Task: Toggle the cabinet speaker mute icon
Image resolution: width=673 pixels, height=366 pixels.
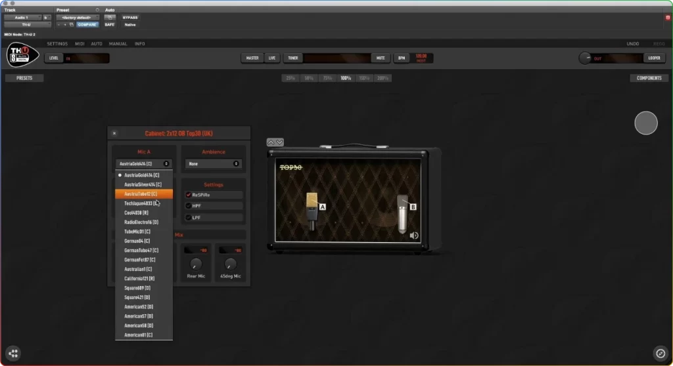Action: tap(414, 235)
